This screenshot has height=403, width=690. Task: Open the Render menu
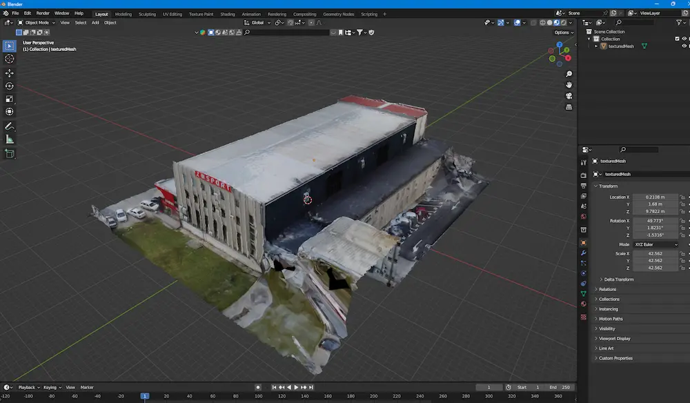tap(43, 13)
